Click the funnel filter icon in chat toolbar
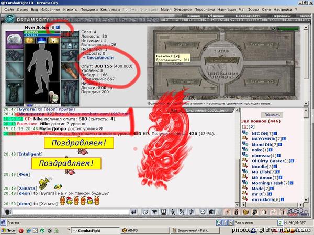The width and height of the screenshot is (314, 235). [x=154, y=212]
